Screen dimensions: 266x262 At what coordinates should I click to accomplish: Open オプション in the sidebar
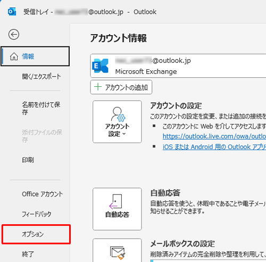tap(36, 234)
